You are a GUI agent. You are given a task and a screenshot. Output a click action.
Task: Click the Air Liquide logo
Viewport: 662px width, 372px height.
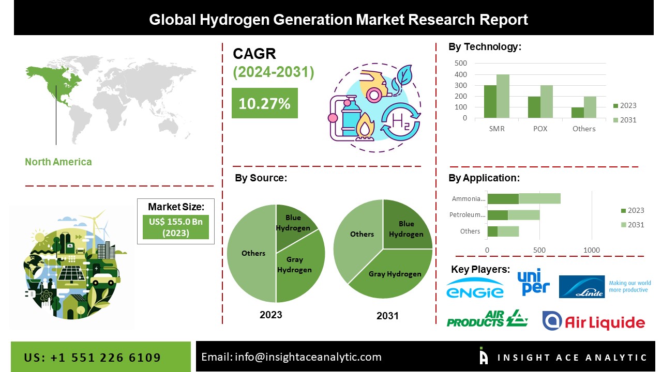tap(593, 321)
